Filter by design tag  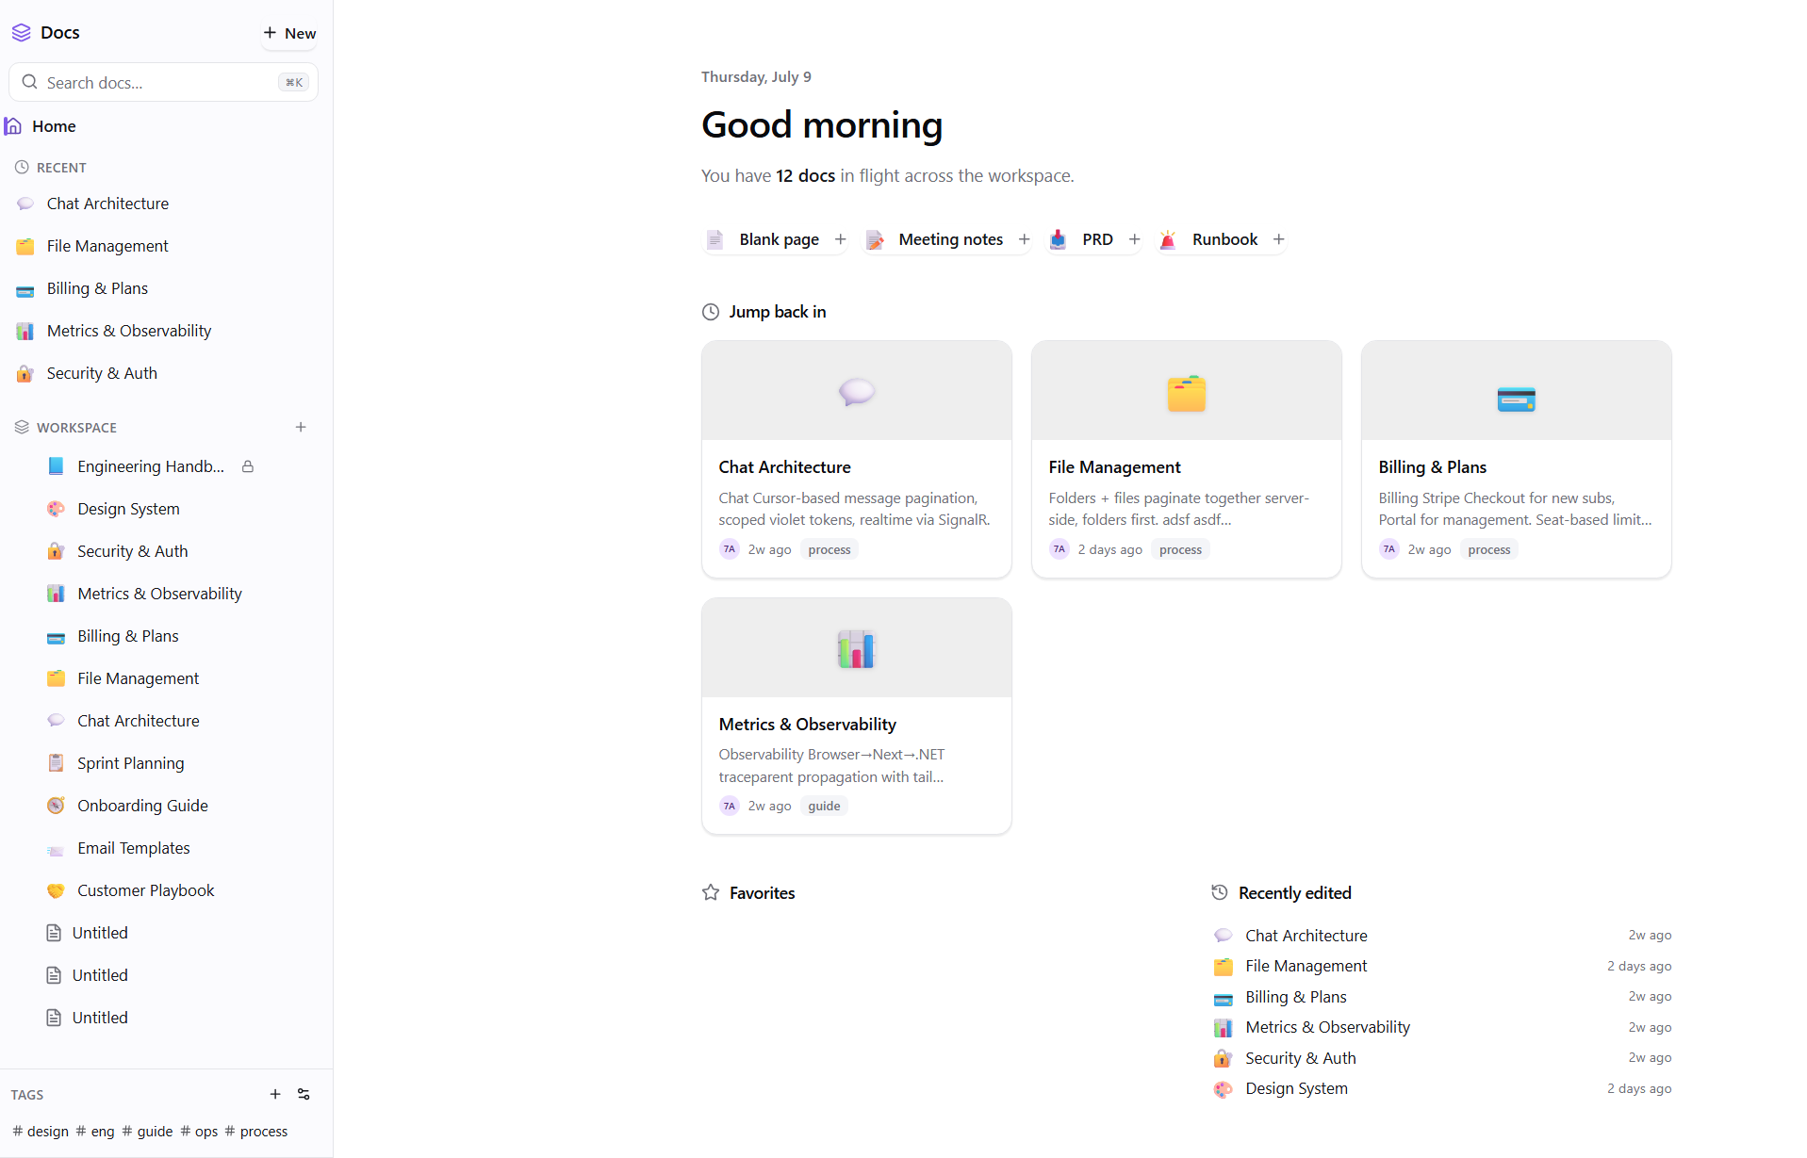coord(41,1131)
